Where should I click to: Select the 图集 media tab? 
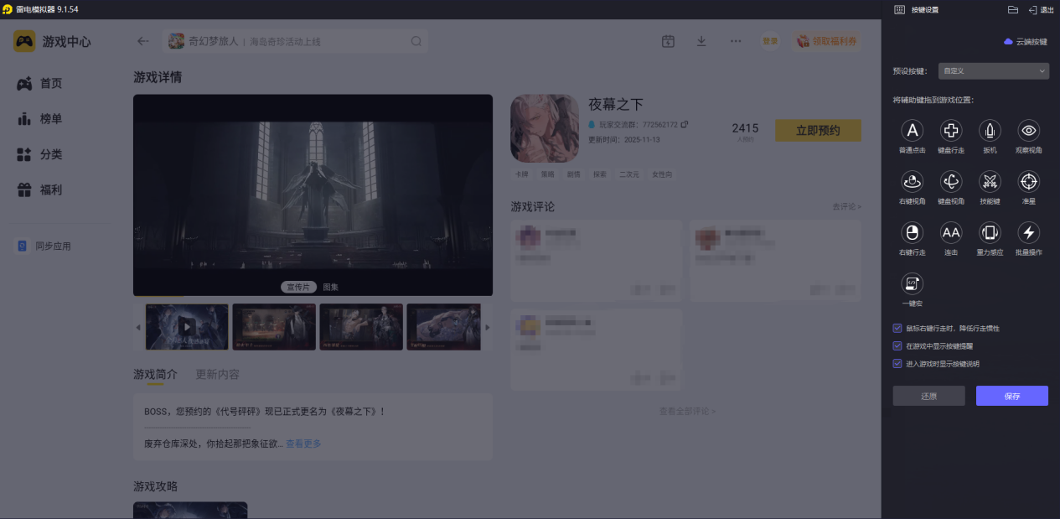pyautogui.click(x=331, y=287)
